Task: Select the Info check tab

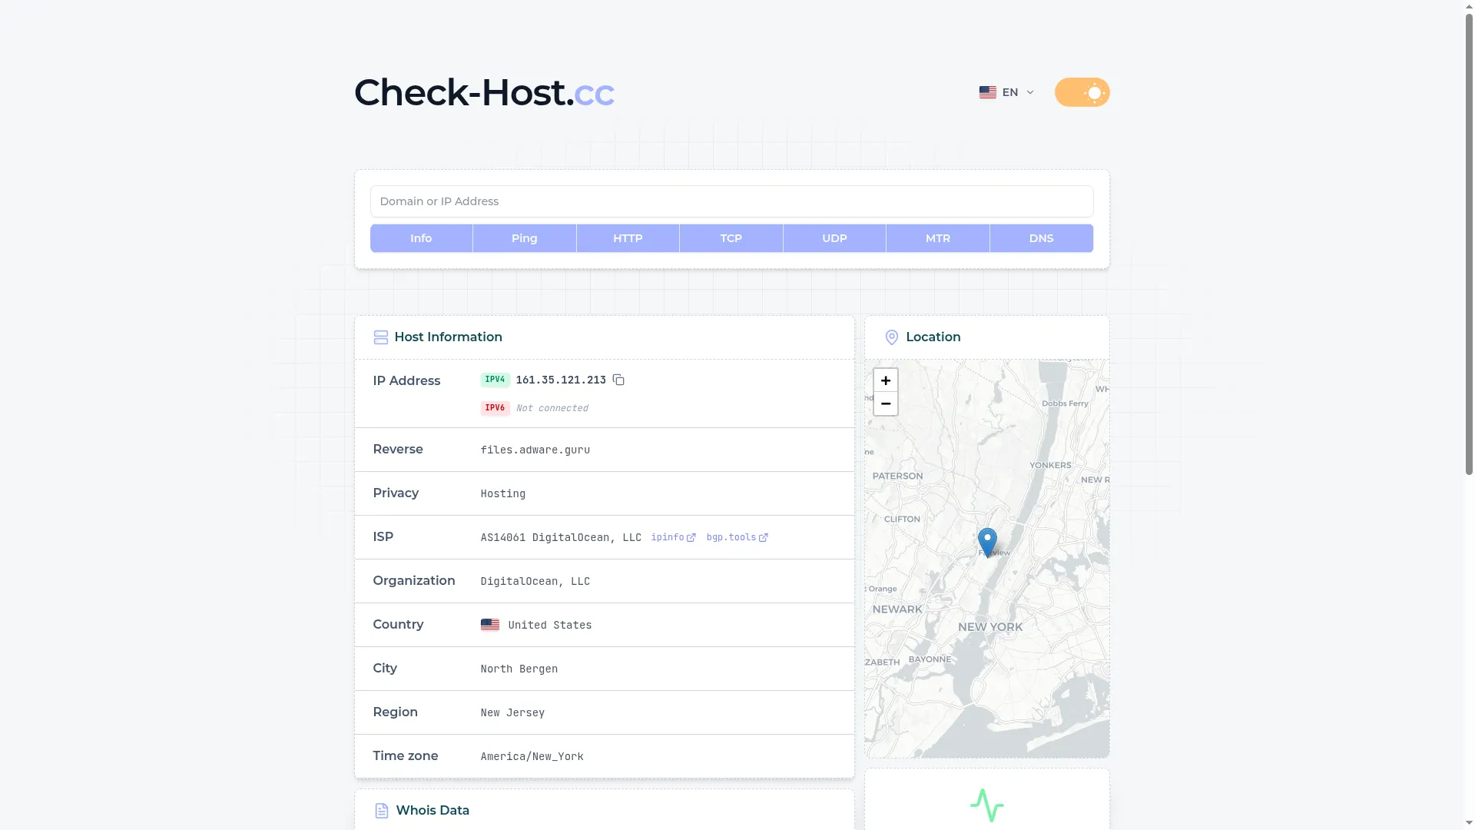Action: tap(421, 238)
